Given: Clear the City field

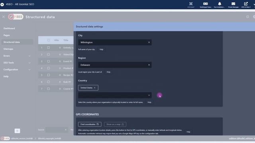Looking at the screenshot, I should click(x=149, y=43).
